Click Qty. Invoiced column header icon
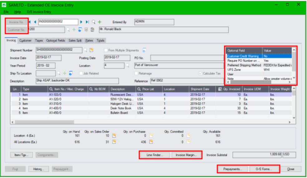This screenshot has width=307, height=178. point(220,89)
